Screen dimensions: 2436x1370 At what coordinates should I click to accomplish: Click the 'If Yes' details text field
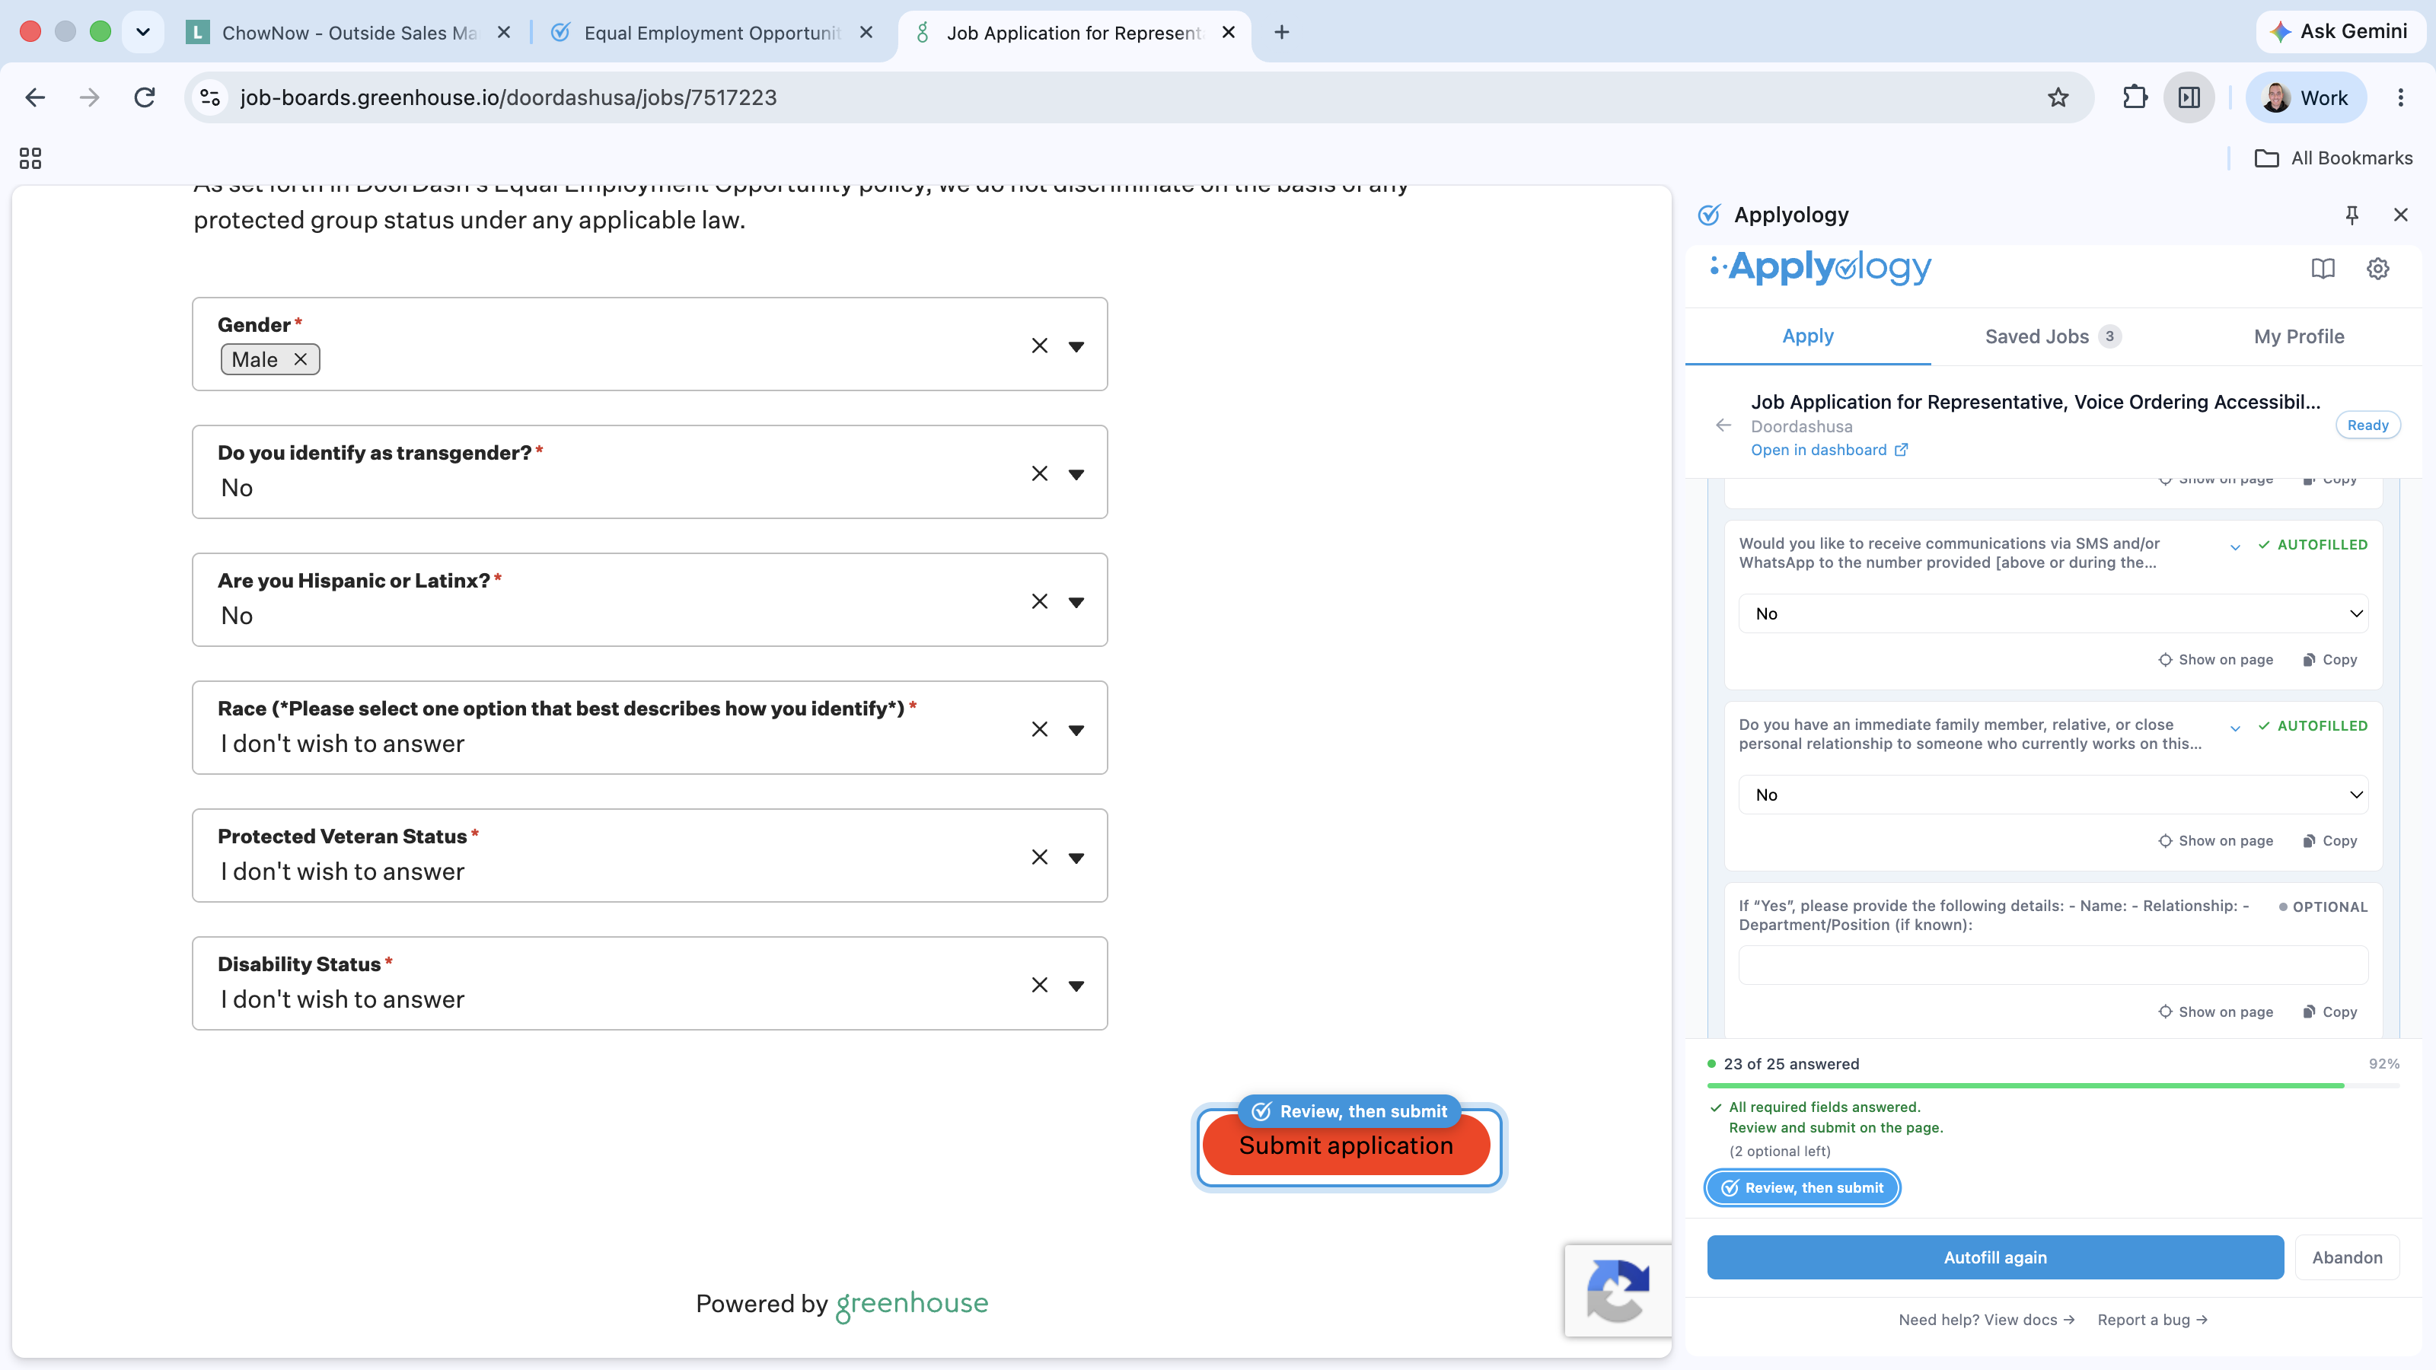[2053, 965]
